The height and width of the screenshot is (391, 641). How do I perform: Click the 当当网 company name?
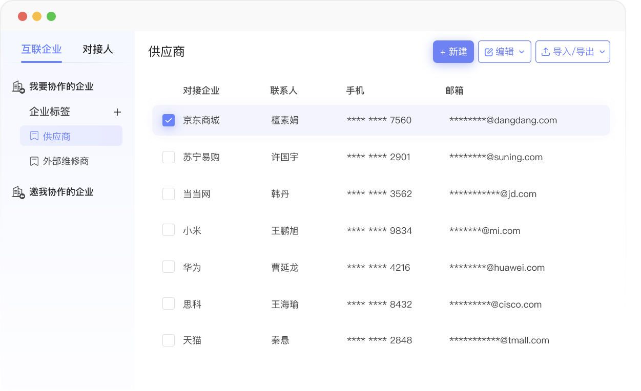[197, 194]
